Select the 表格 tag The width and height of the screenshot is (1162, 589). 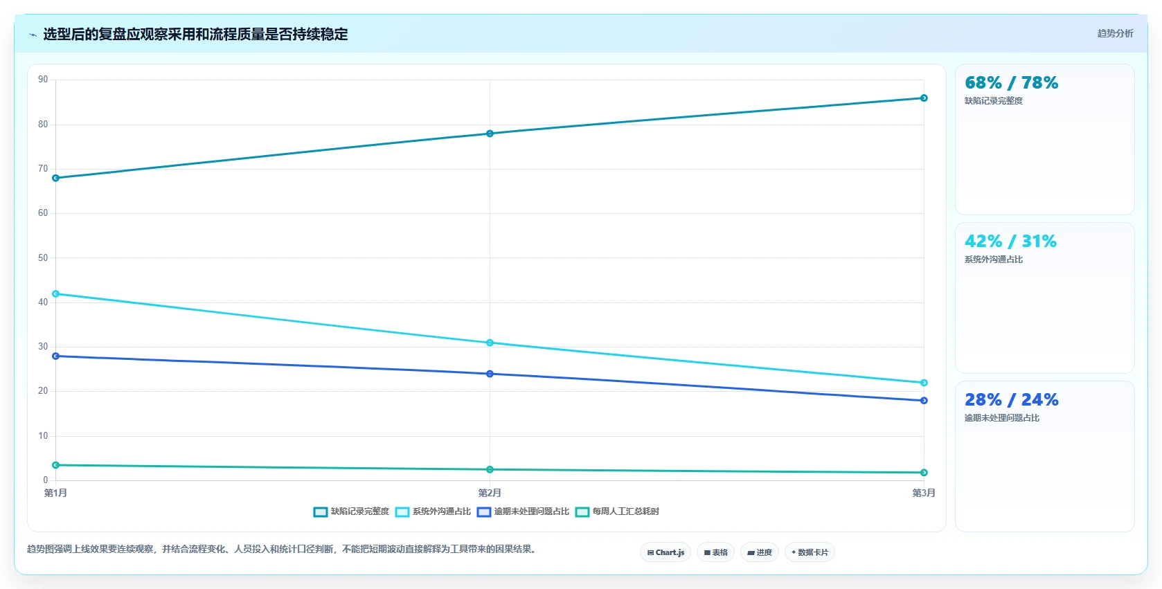pyautogui.click(x=716, y=552)
